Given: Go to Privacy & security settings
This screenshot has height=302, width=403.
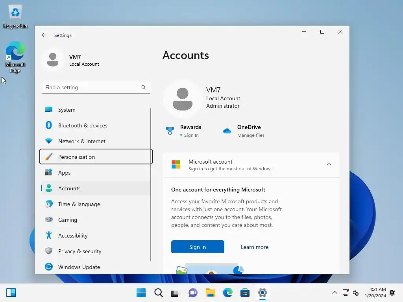Looking at the screenshot, I should tap(96, 251).
